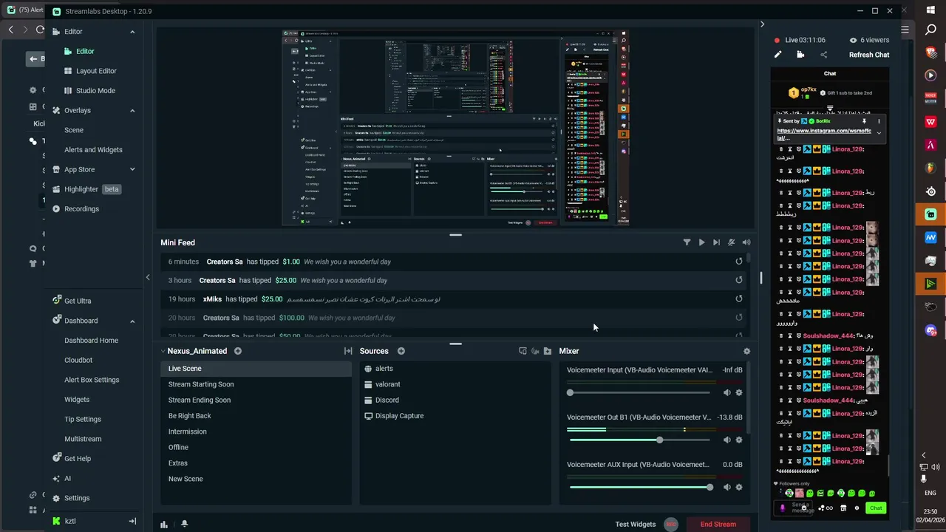This screenshot has width=946, height=532.
Task: Open the Mixer settings gear
Action: (x=746, y=351)
